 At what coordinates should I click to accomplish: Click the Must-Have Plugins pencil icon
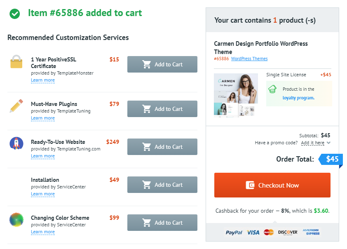[16, 106]
